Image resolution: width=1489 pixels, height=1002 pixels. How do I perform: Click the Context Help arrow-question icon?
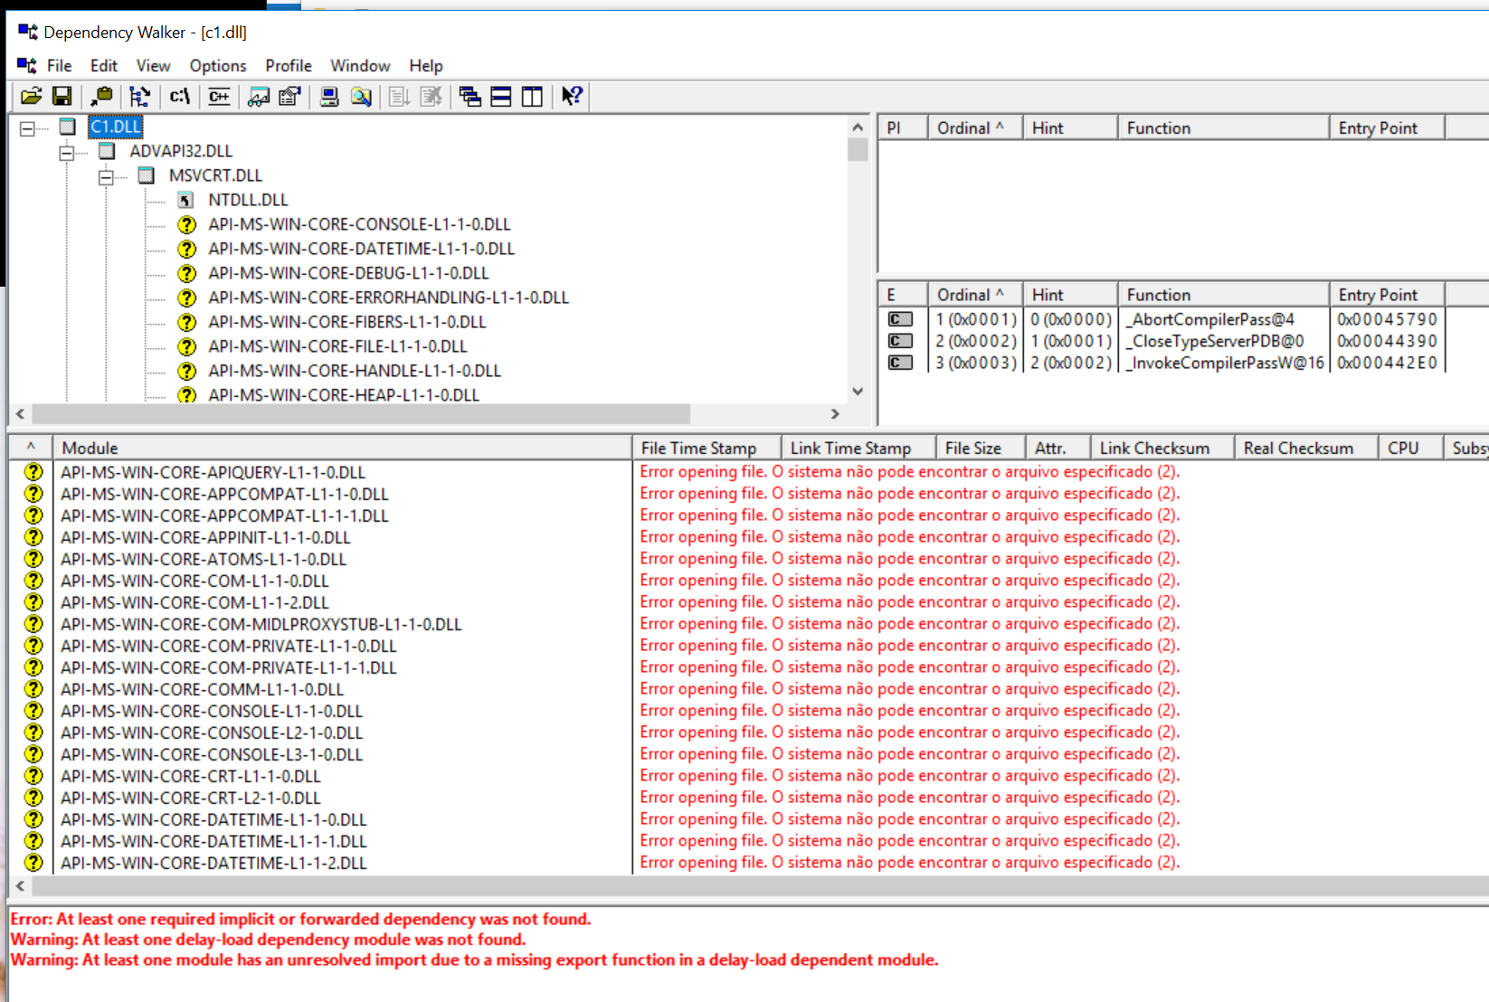[x=572, y=96]
